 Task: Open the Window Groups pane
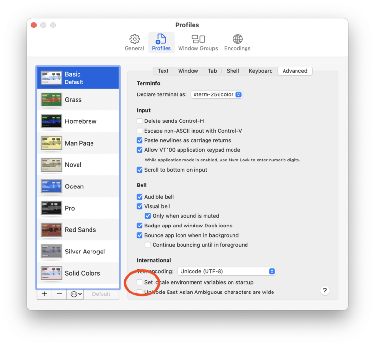198,42
